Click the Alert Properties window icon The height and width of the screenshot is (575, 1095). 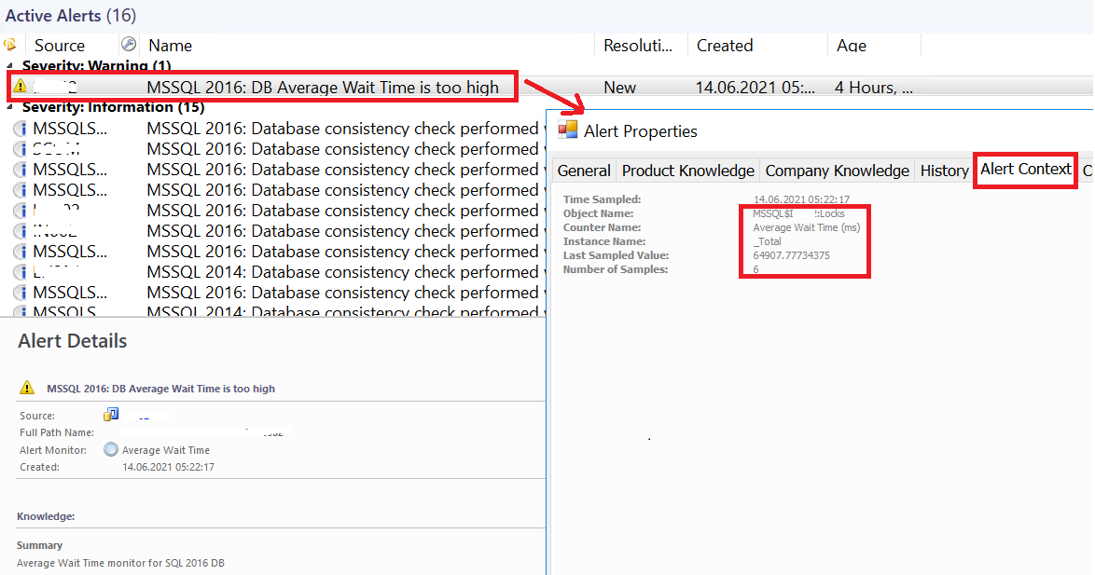click(568, 130)
